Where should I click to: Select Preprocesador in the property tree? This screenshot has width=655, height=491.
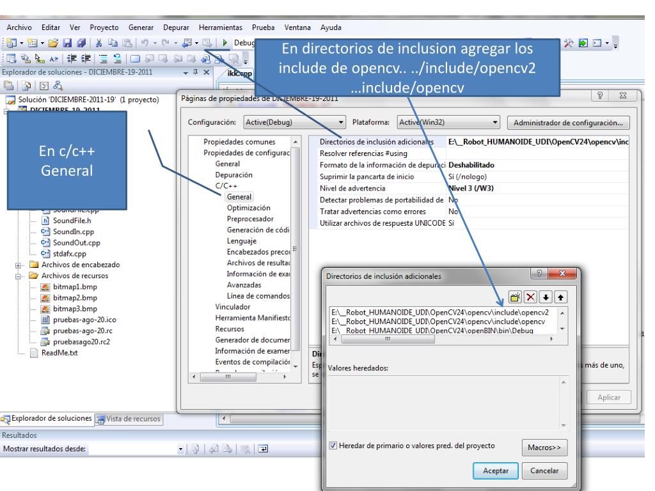click(250, 219)
